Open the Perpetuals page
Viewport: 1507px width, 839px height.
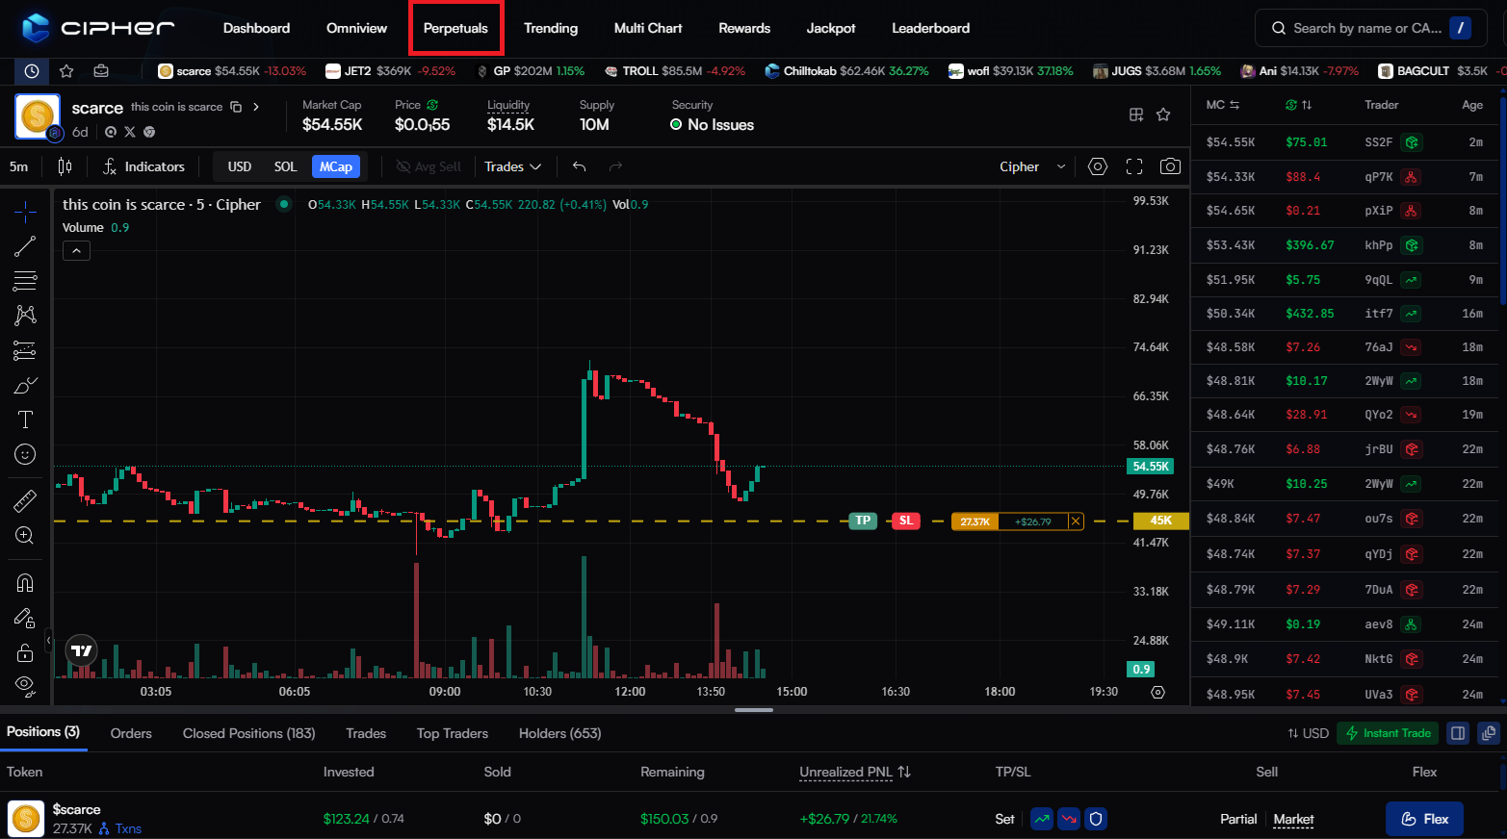click(455, 28)
